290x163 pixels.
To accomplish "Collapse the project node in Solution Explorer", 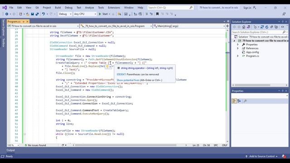I will (234, 41).
